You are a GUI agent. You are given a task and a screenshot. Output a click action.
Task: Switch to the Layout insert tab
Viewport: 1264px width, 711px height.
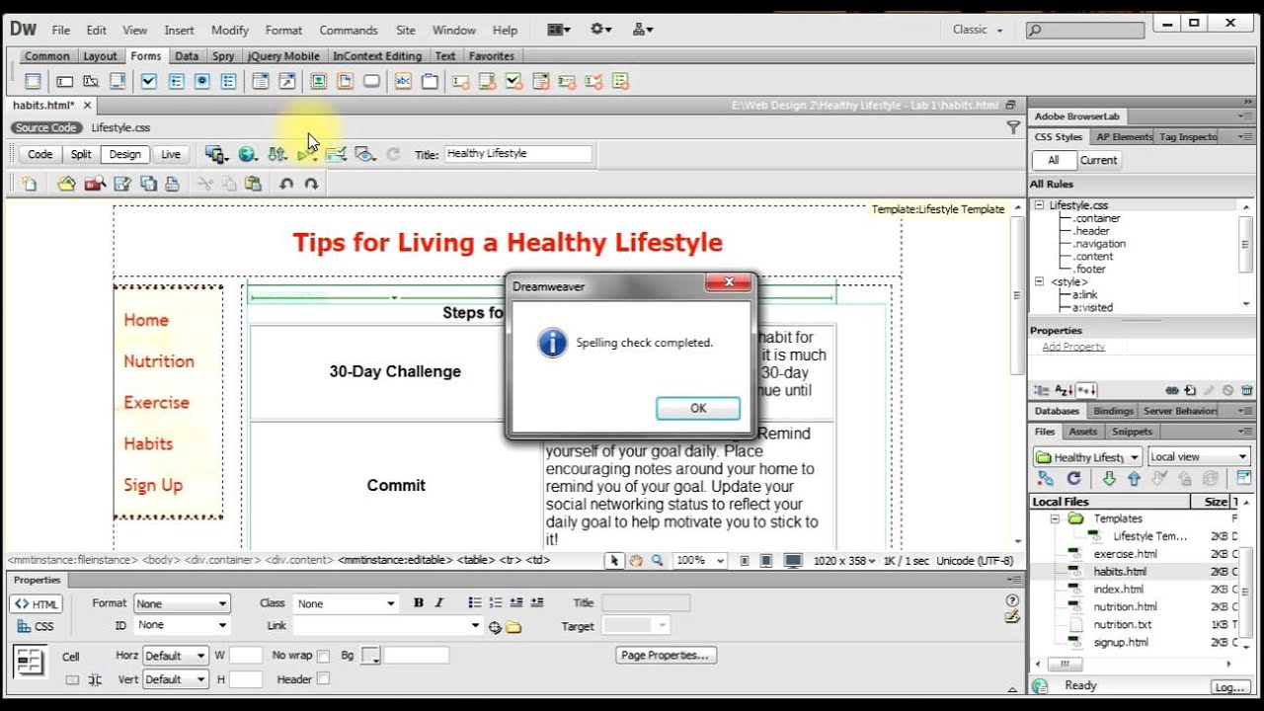coord(100,56)
